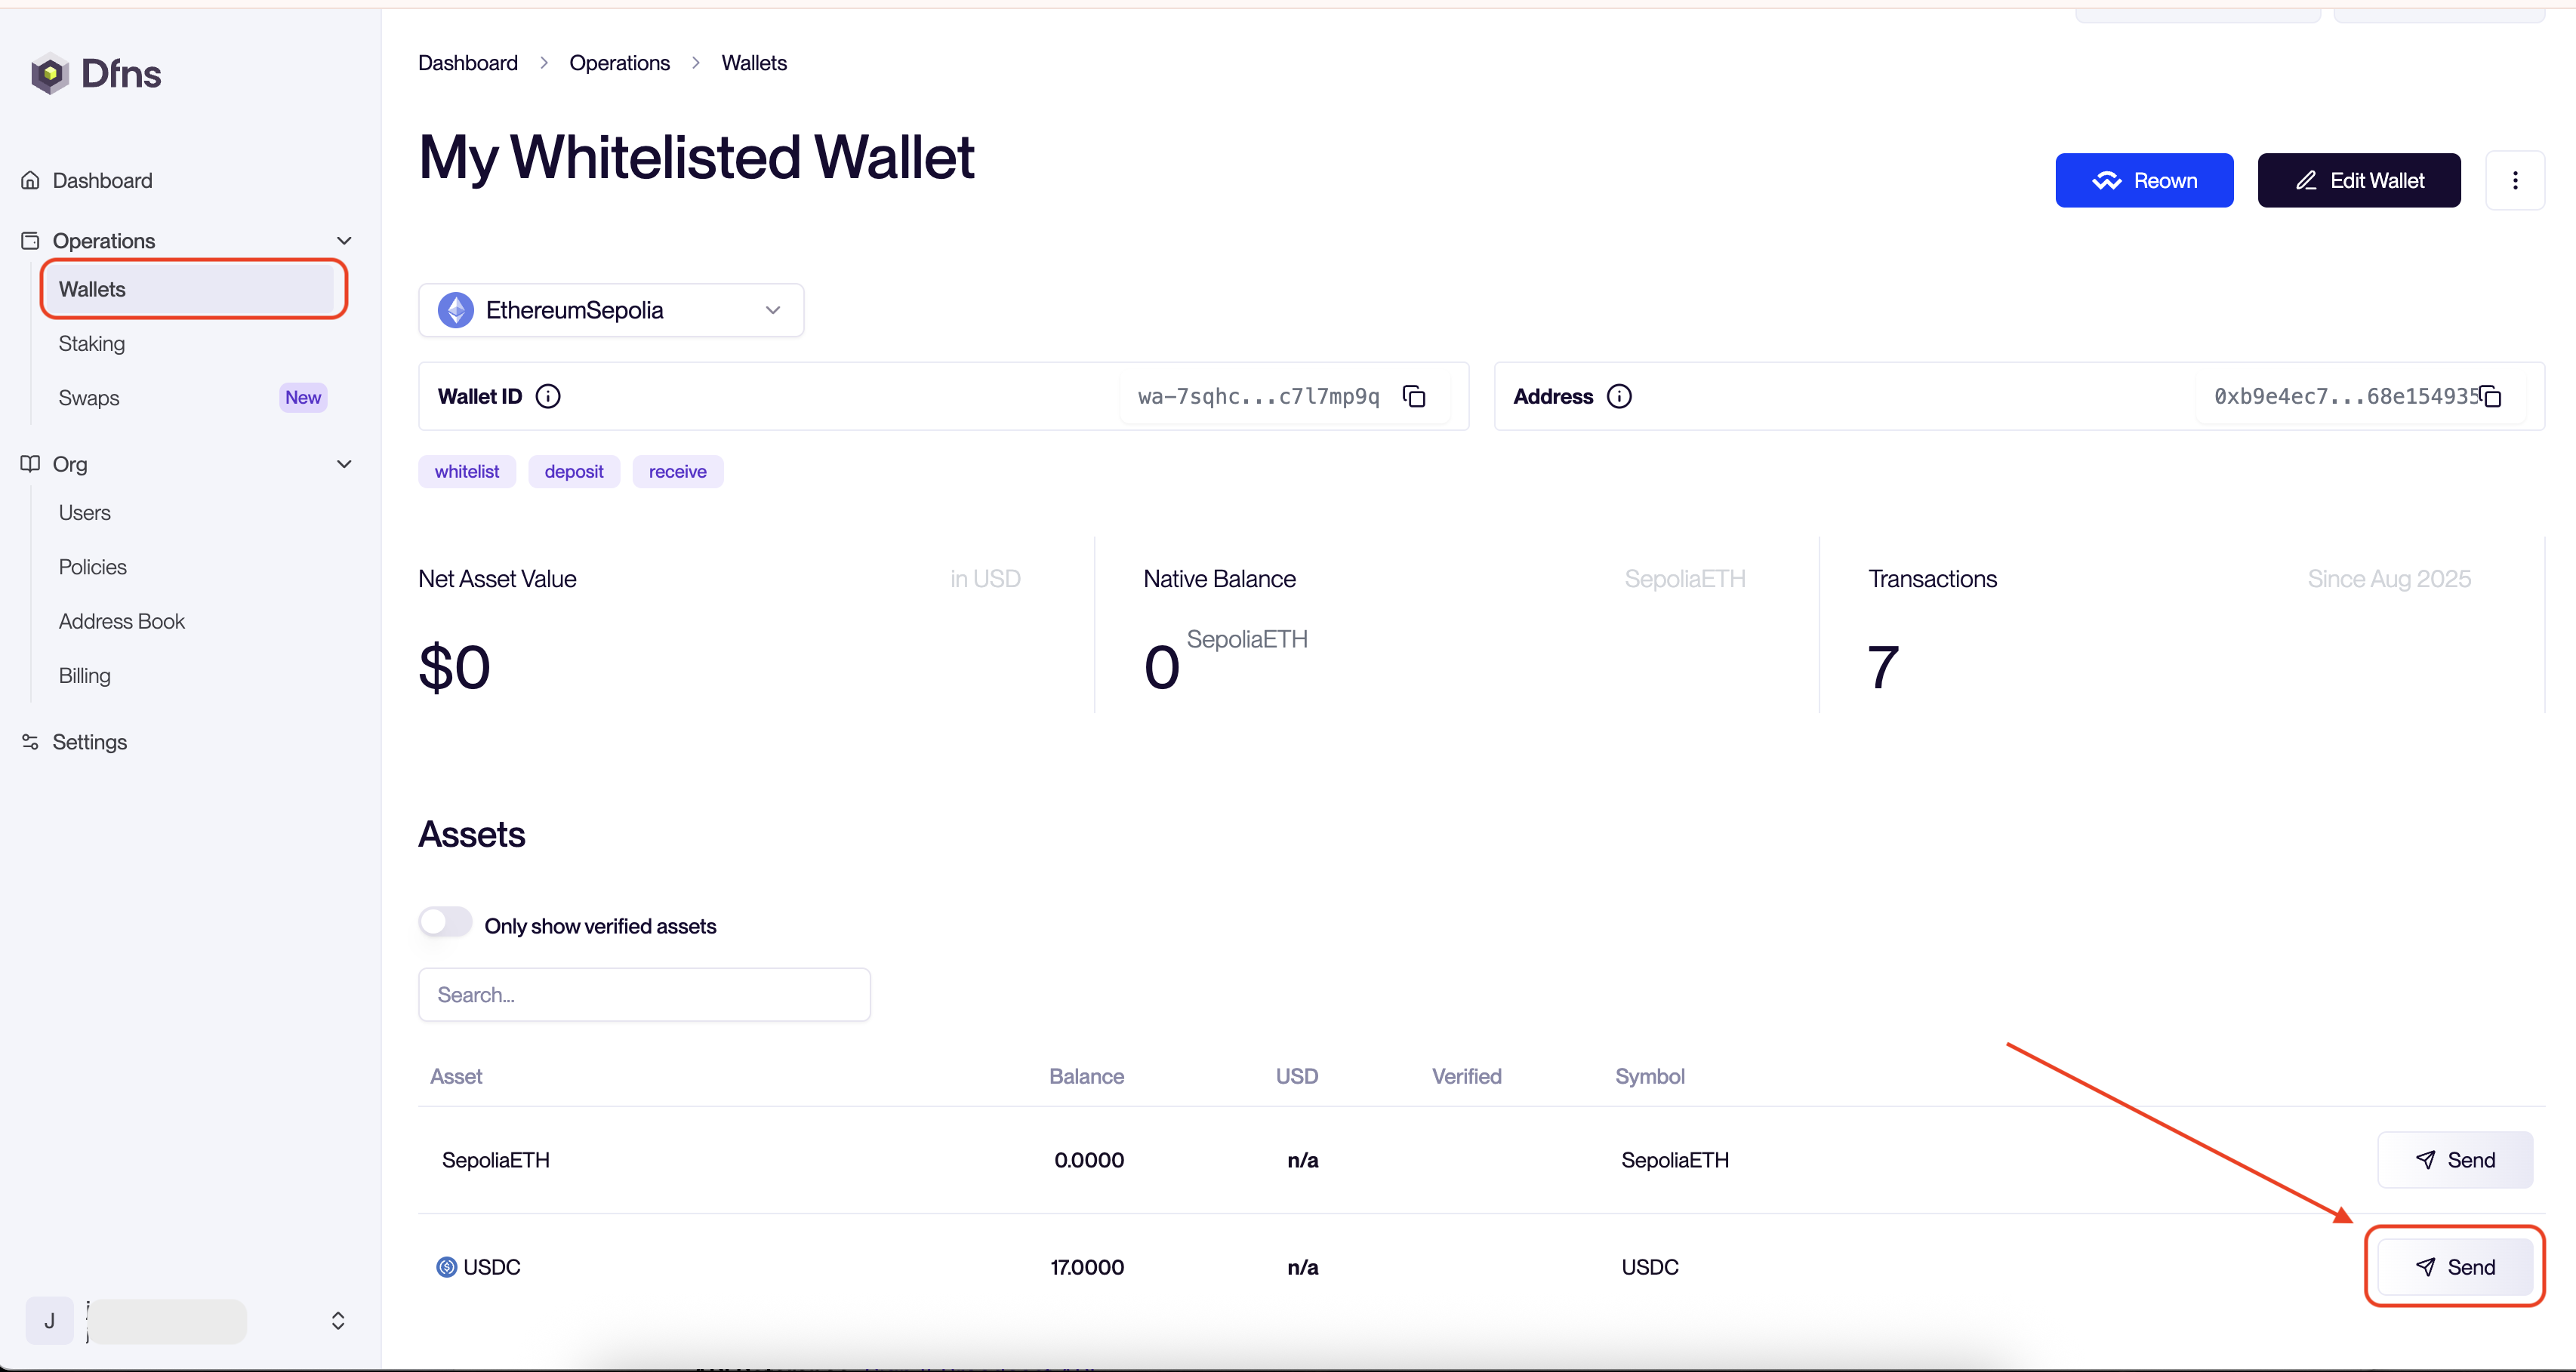Copy the Wallet ID to clipboard
This screenshot has width=2576, height=1372.
pos(1414,397)
